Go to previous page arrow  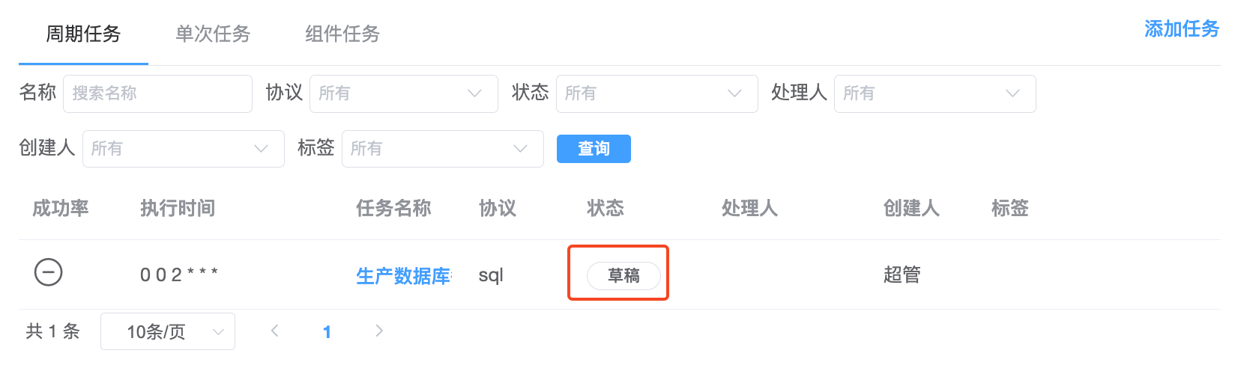pyautogui.click(x=275, y=331)
